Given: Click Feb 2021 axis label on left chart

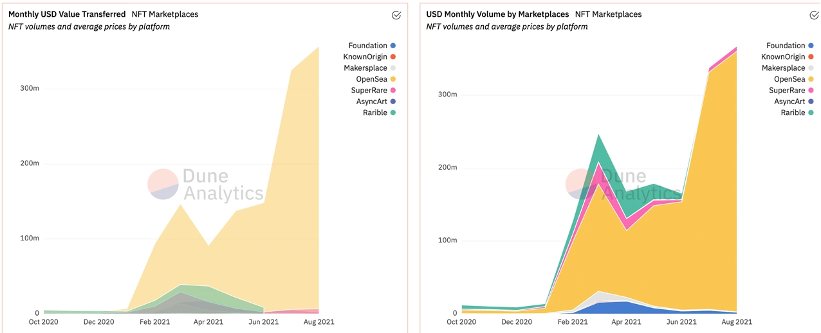Looking at the screenshot, I should click(154, 321).
